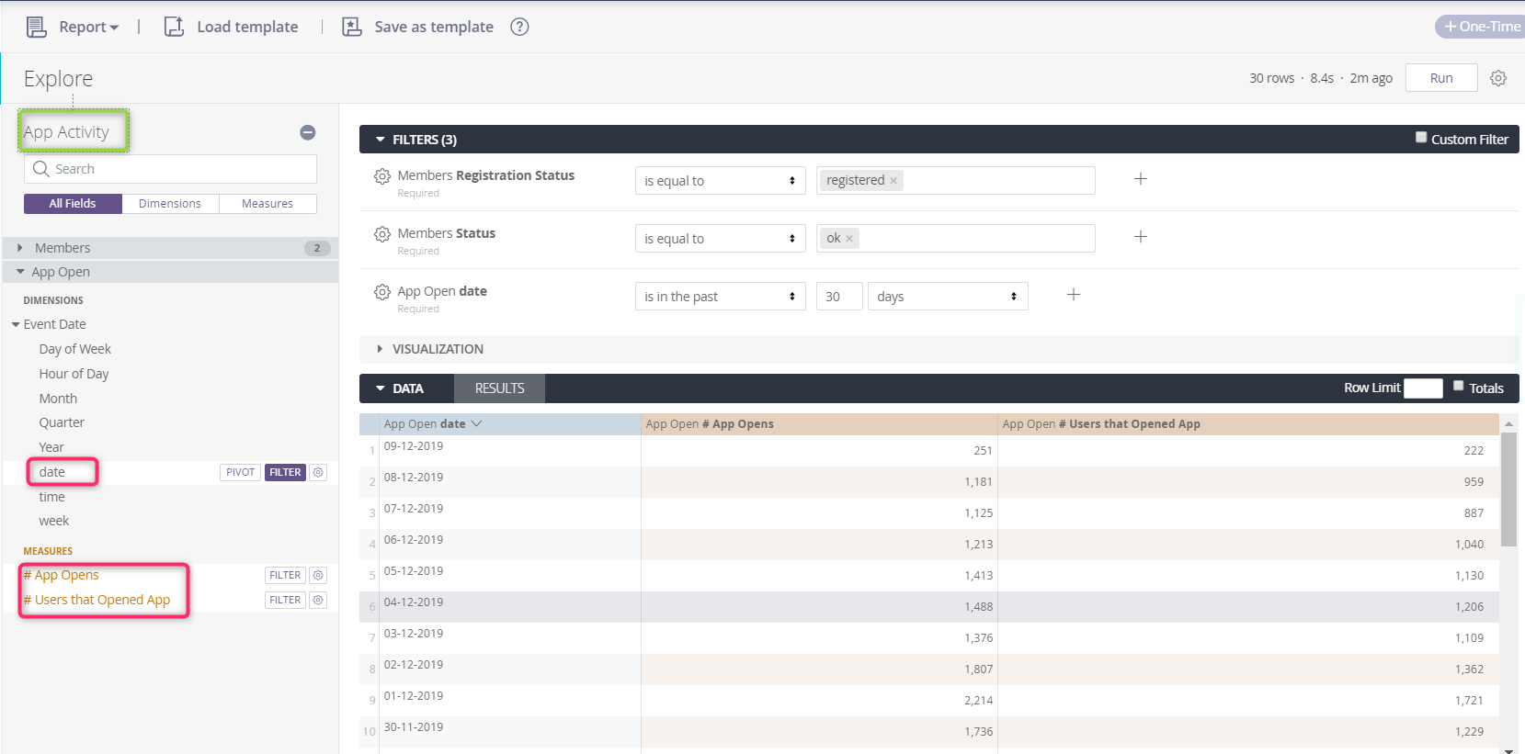Screen dimensions: 1525x754
Task: Select the All Fields tab
Action: [x=73, y=204]
